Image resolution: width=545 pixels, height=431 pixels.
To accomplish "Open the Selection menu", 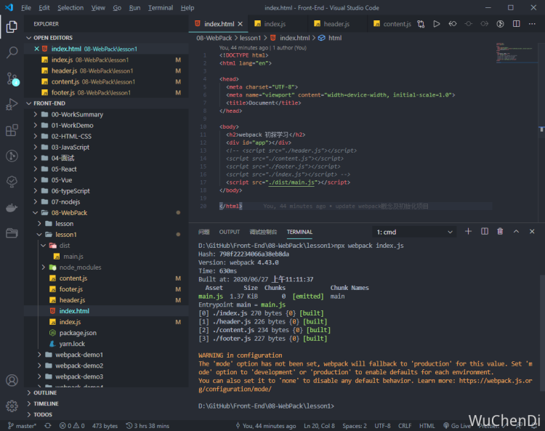I will (70, 8).
